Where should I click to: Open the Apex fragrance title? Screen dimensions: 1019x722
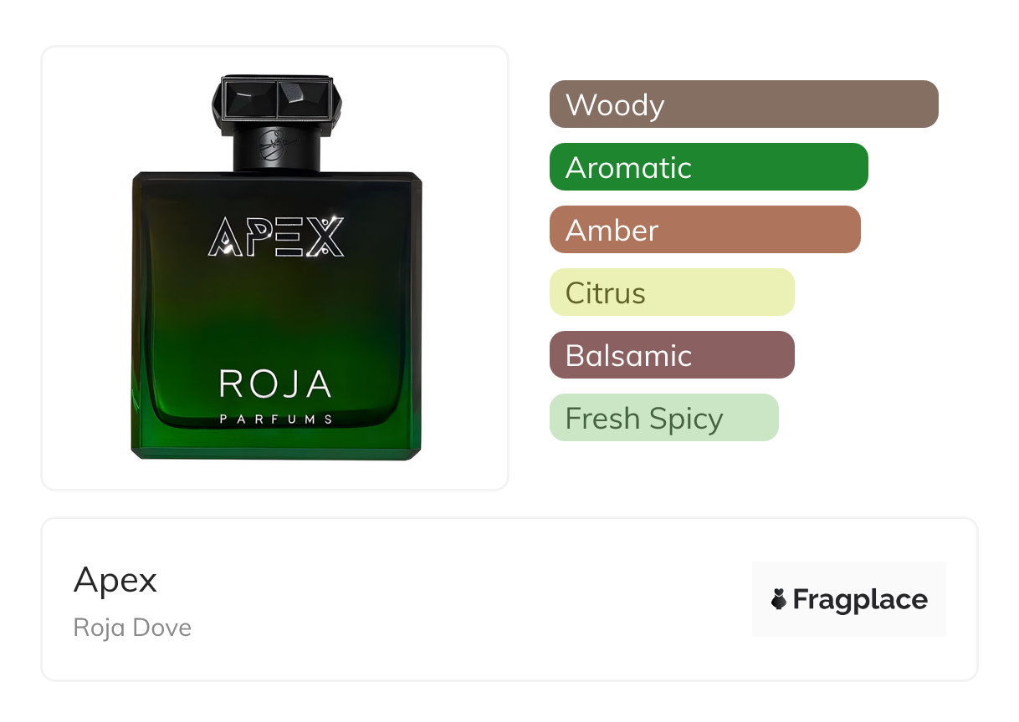pos(115,580)
